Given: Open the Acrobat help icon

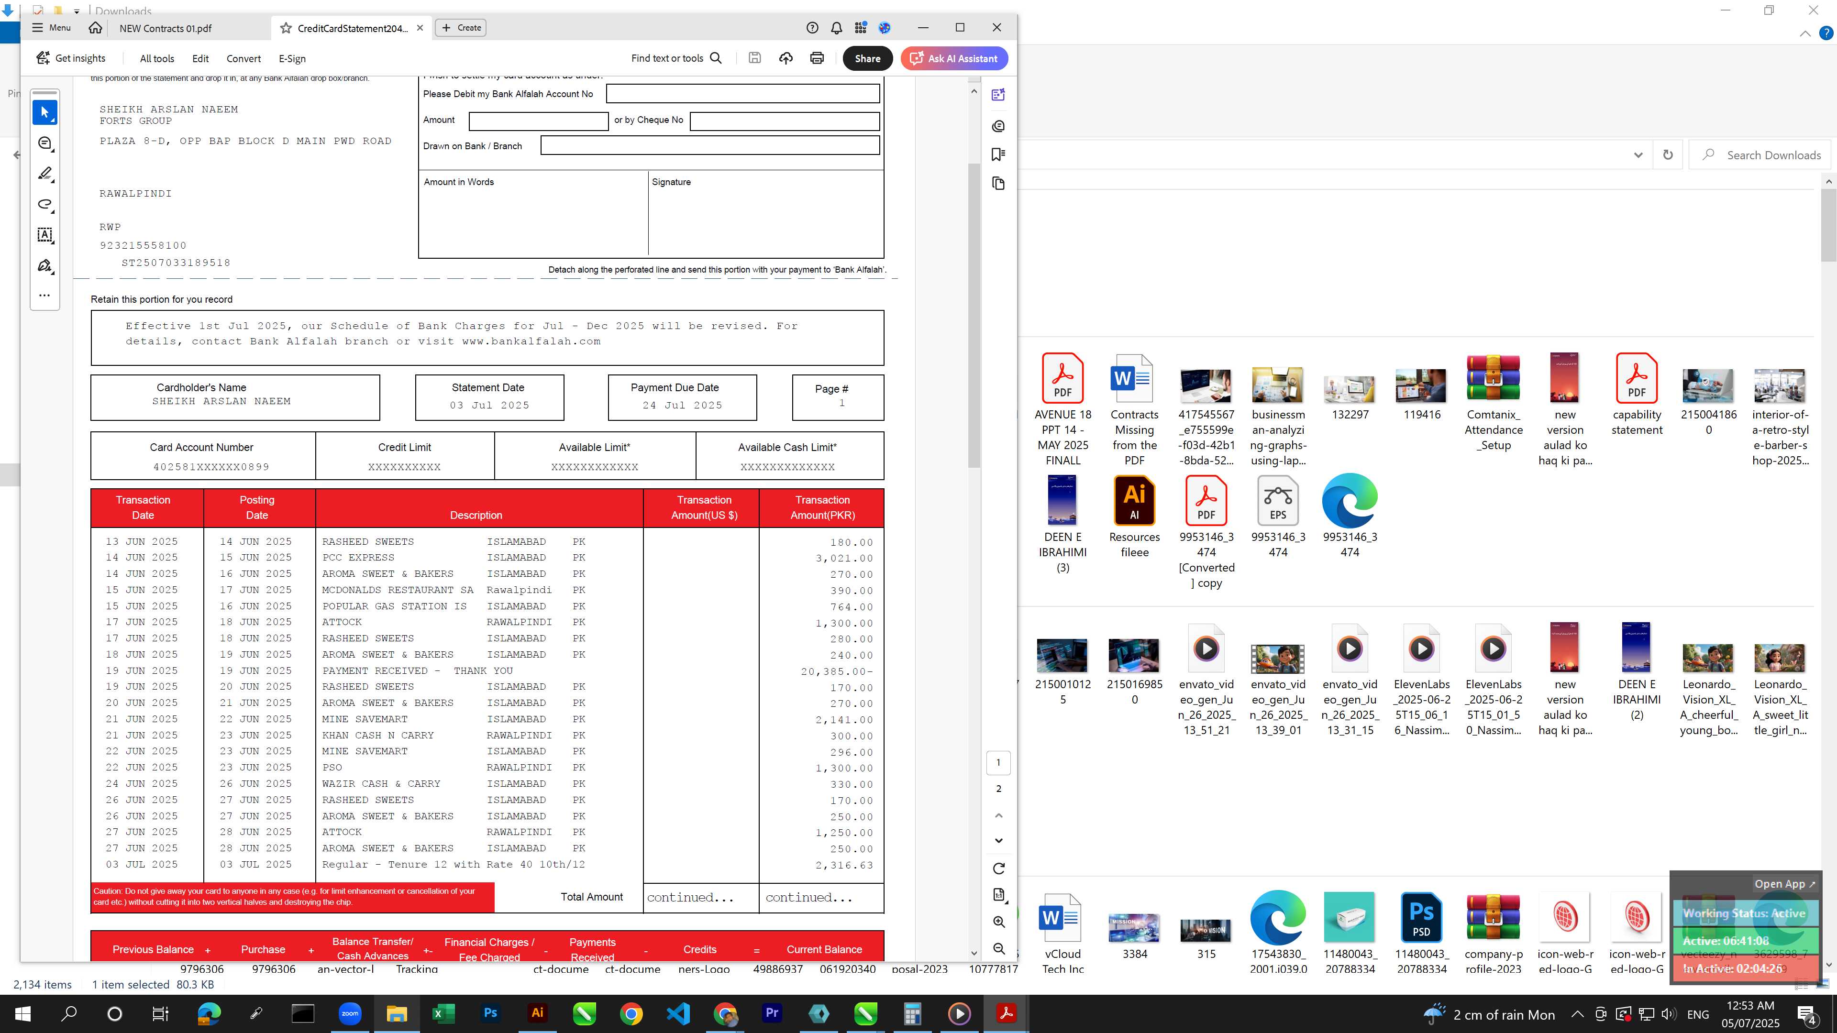Looking at the screenshot, I should [812, 28].
